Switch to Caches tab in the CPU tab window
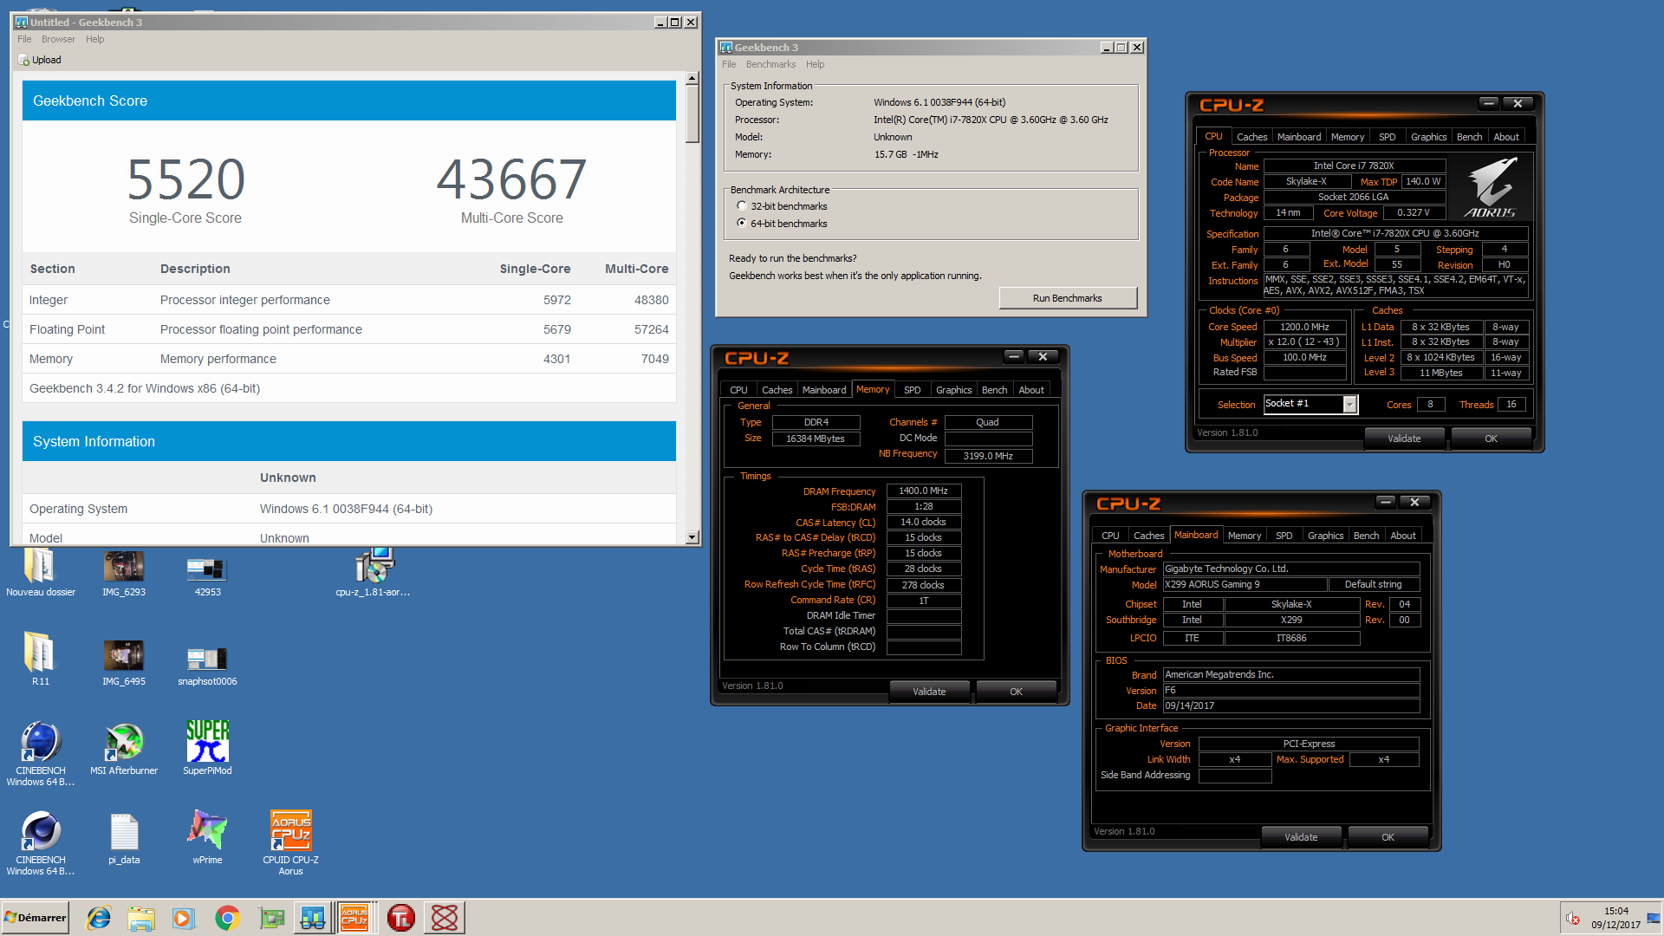 [x=1251, y=137]
